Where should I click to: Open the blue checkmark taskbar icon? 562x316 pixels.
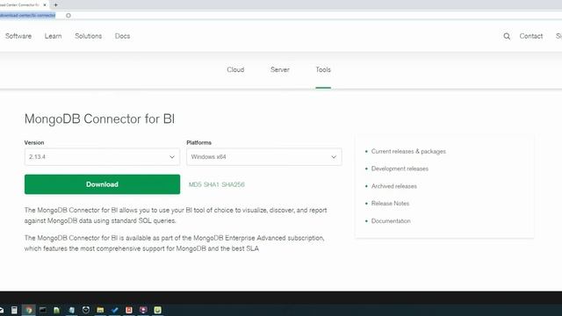coord(115,310)
